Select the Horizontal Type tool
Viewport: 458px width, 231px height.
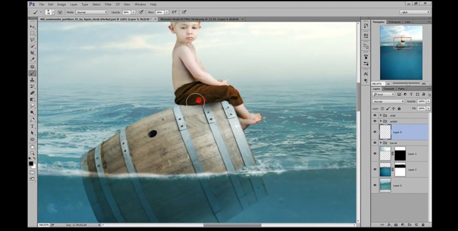click(x=33, y=126)
